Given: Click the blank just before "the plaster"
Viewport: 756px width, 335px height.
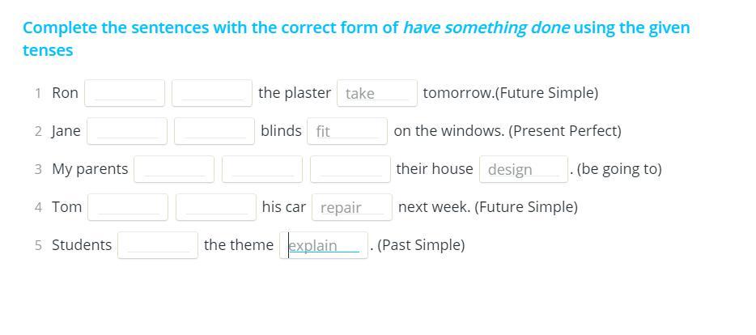Looking at the screenshot, I should 212,93.
